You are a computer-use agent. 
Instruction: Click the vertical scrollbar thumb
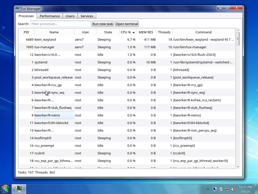[238, 39]
